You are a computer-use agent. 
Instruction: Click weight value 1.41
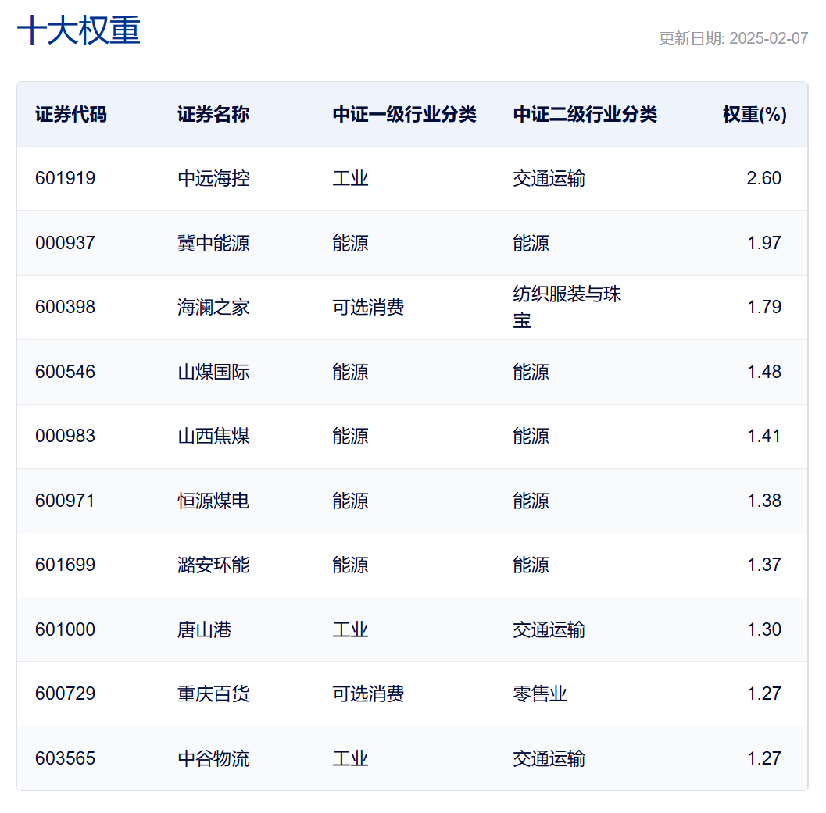click(763, 436)
